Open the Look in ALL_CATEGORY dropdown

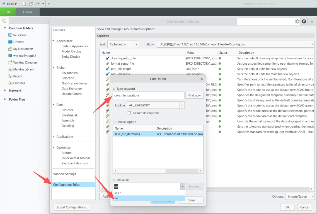182,105
